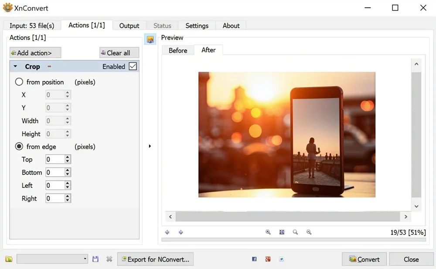This screenshot has height=269, width=436.
Task: Click the next image arrow icon
Action: tap(181, 232)
